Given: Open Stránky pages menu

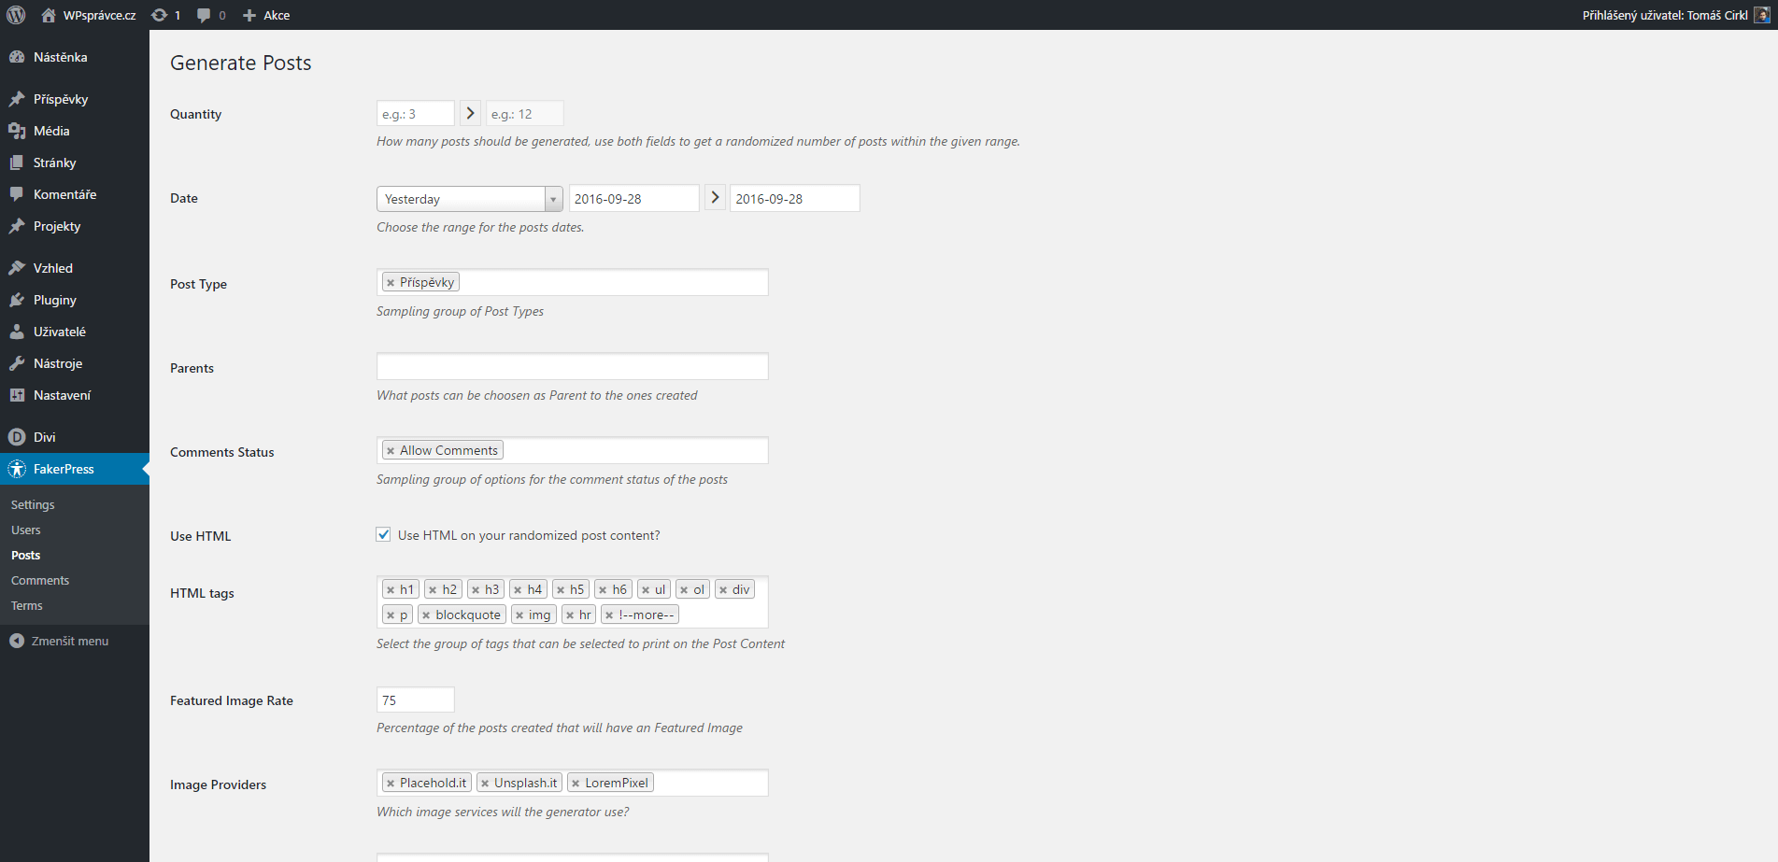Looking at the screenshot, I should pos(75,163).
